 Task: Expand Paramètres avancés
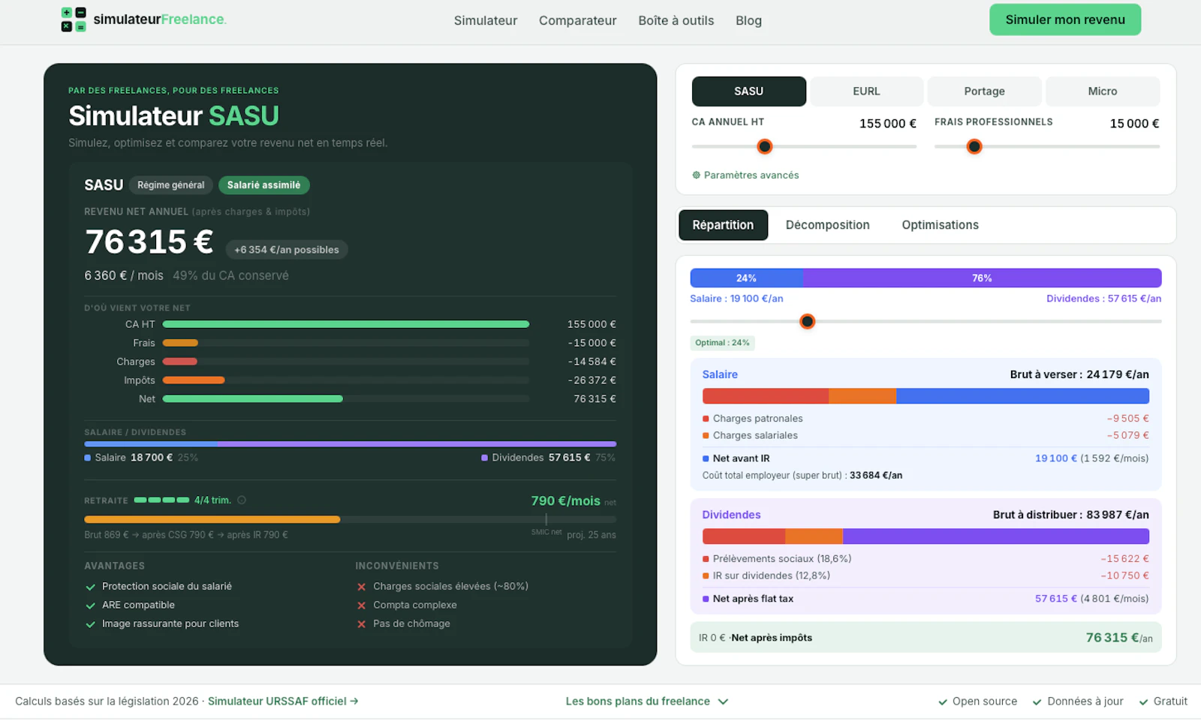coord(745,175)
